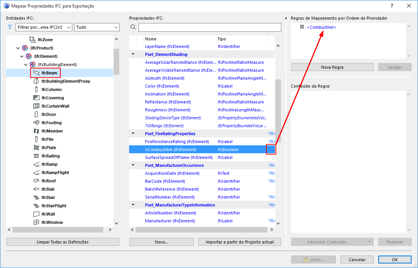Click Importar a partir do Projecto actual
The width and height of the screenshot is (418, 268).
click(240, 242)
